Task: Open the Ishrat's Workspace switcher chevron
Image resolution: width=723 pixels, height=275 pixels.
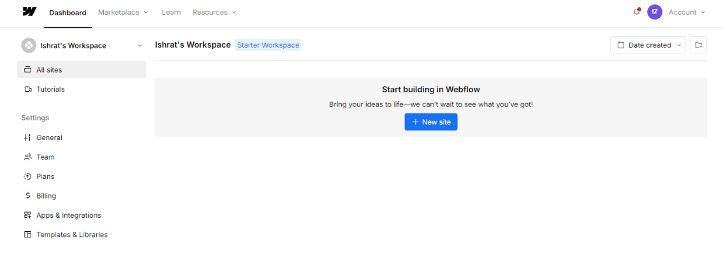Action: 140,46
